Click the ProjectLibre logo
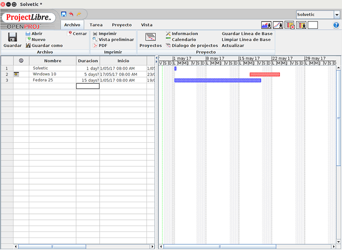This screenshot has height=250, width=342. point(28,18)
